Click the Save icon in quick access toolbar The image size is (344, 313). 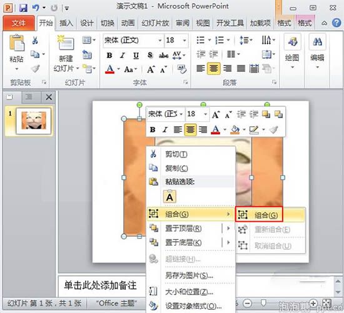[23, 8]
